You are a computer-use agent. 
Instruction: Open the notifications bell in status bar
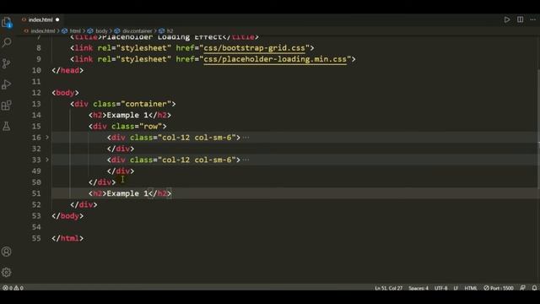(534, 288)
